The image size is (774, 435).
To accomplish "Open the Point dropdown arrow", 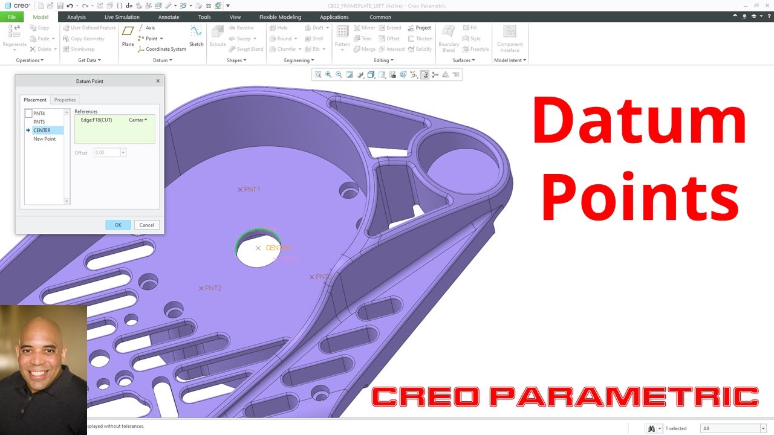I will point(161,39).
